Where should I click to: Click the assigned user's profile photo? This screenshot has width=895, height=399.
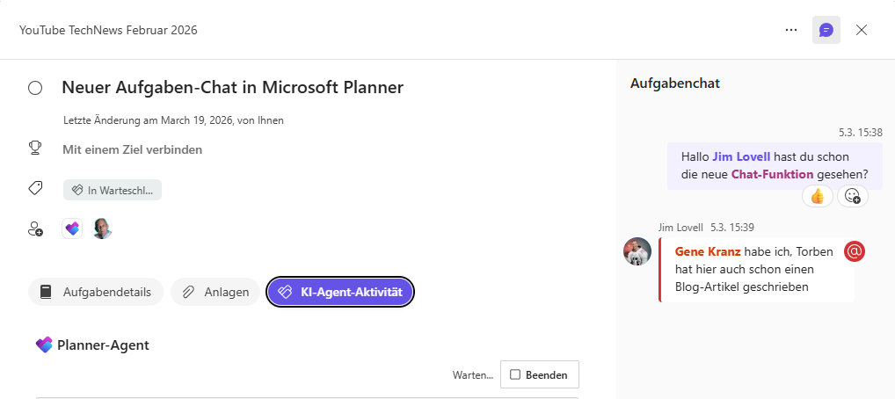[103, 229]
